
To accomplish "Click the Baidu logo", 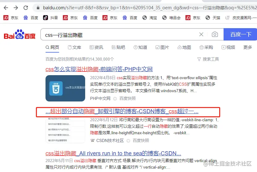I will [20, 34].
